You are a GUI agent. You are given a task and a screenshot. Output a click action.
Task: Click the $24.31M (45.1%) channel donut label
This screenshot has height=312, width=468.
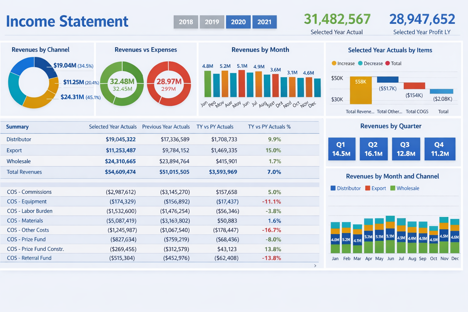tap(80, 97)
